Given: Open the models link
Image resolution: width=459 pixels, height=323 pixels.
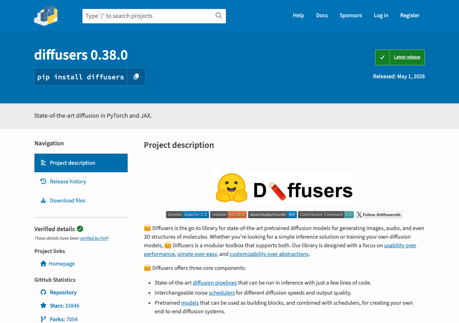Looking at the screenshot, I should pyautogui.click(x=190, y=303).
